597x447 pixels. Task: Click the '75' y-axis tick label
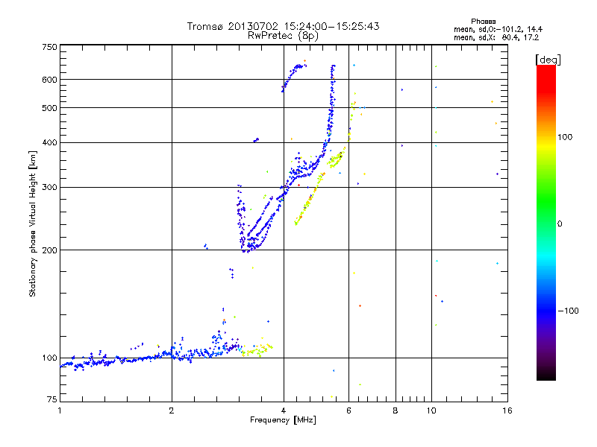point(51,399)
